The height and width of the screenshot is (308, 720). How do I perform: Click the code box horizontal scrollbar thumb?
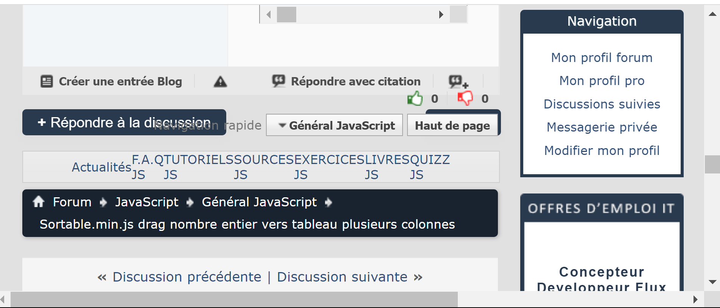[x=286, y=15]
